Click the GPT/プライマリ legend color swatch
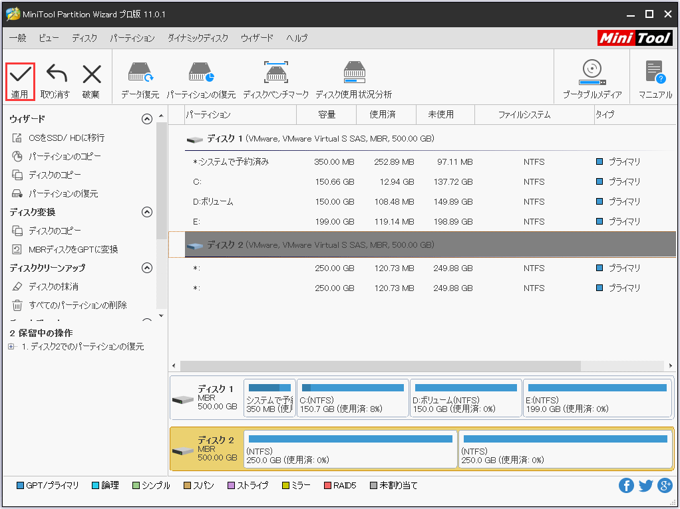This screenshot has height=509, width=680. [20, 486]
